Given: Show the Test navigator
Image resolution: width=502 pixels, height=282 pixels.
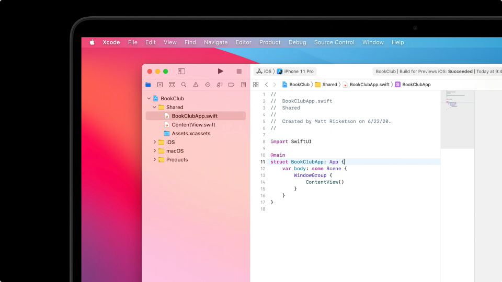Looking at the screenshot, I should coord(208,85).
